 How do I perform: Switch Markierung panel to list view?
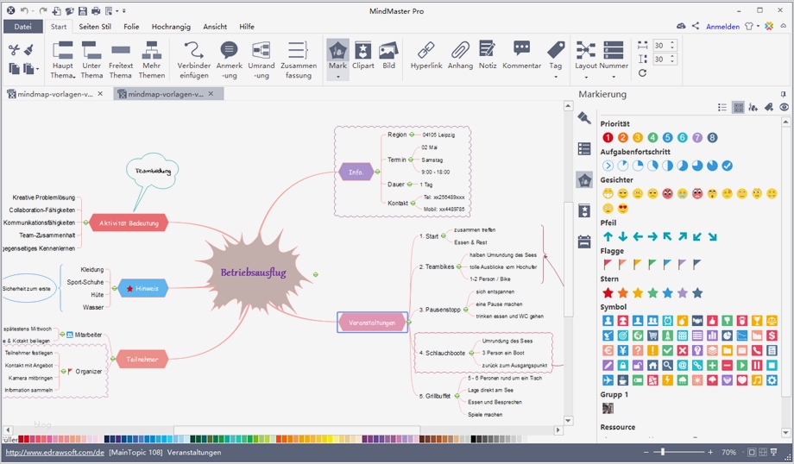[x=722, y=107]
